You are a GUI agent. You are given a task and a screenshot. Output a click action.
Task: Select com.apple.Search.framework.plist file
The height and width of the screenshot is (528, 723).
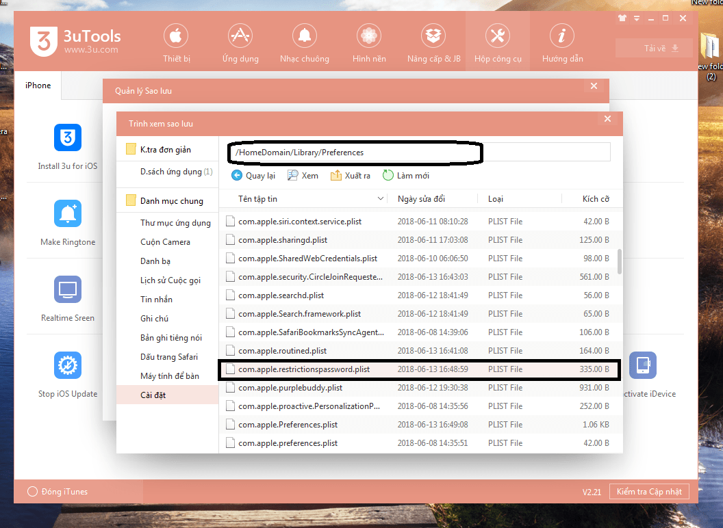tap(418, 314)
